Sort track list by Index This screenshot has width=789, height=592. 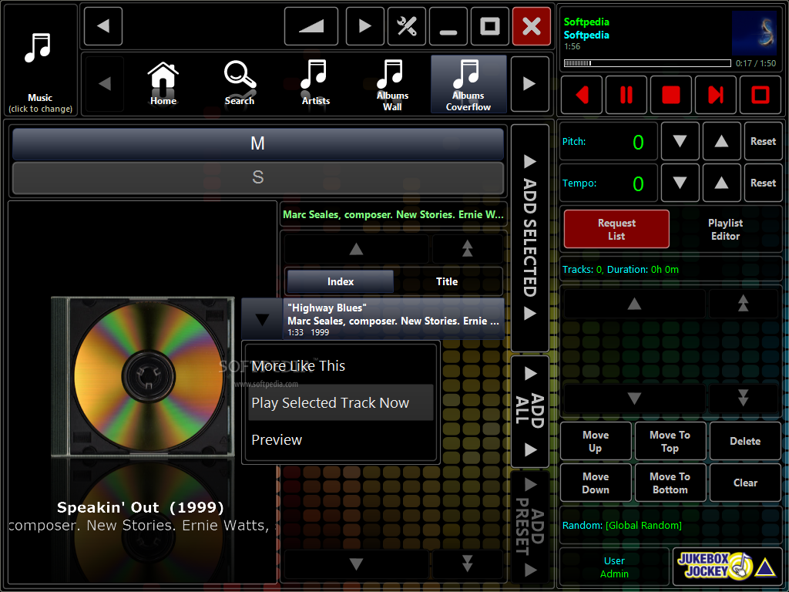[x=341, y=281]
